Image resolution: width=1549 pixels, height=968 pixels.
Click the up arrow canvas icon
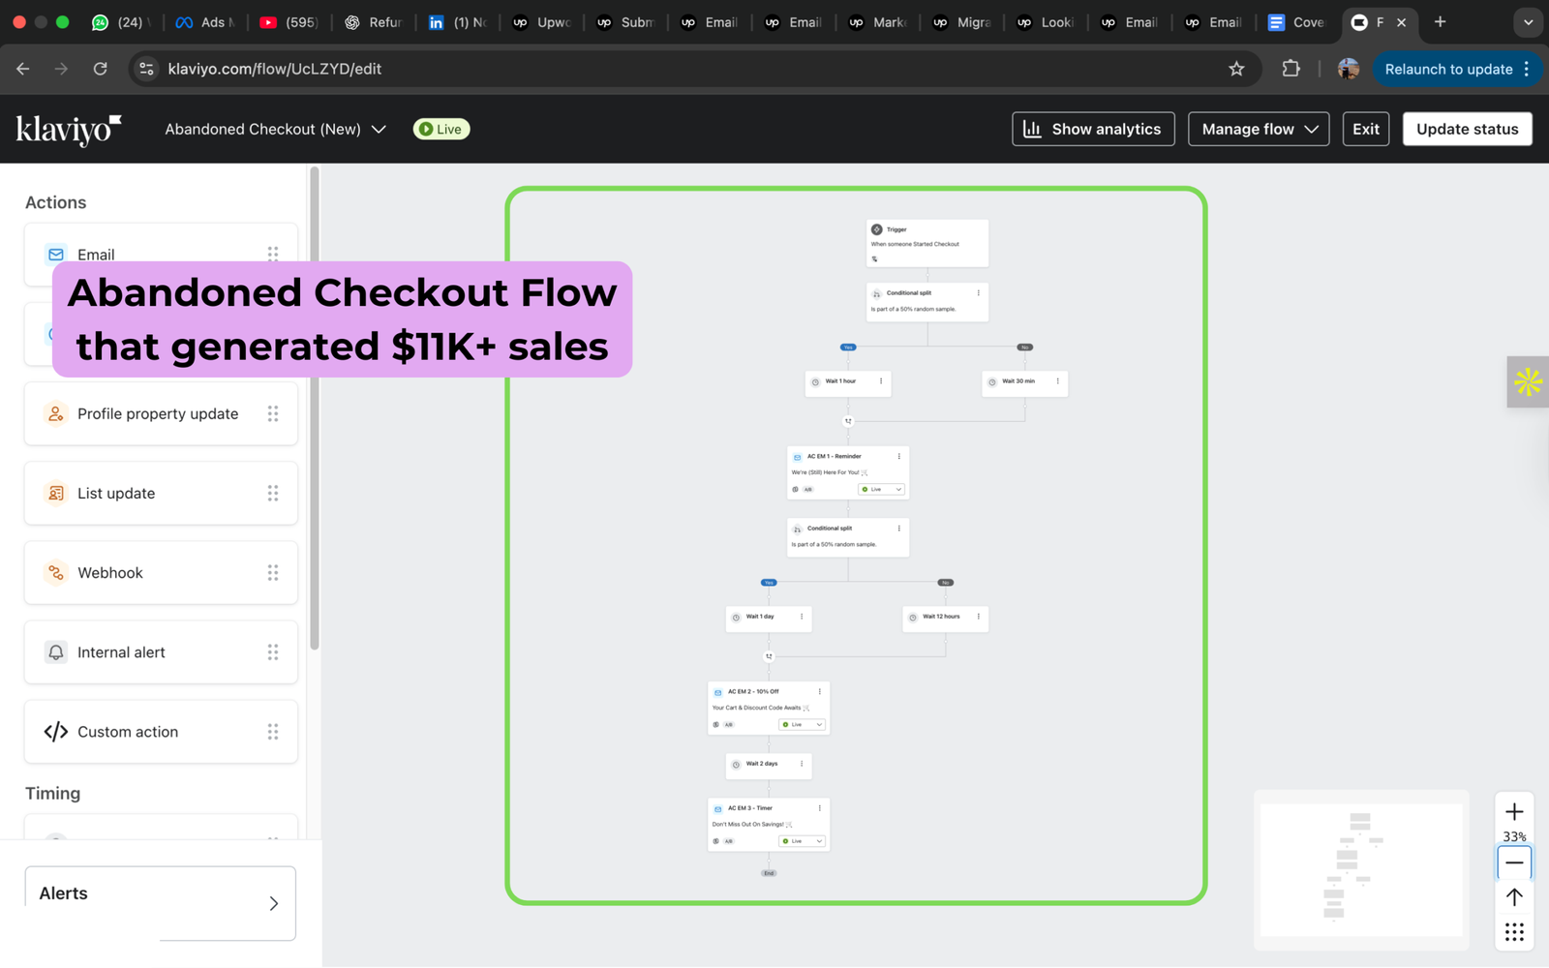pyautogui.click(x=1514, y=897)
